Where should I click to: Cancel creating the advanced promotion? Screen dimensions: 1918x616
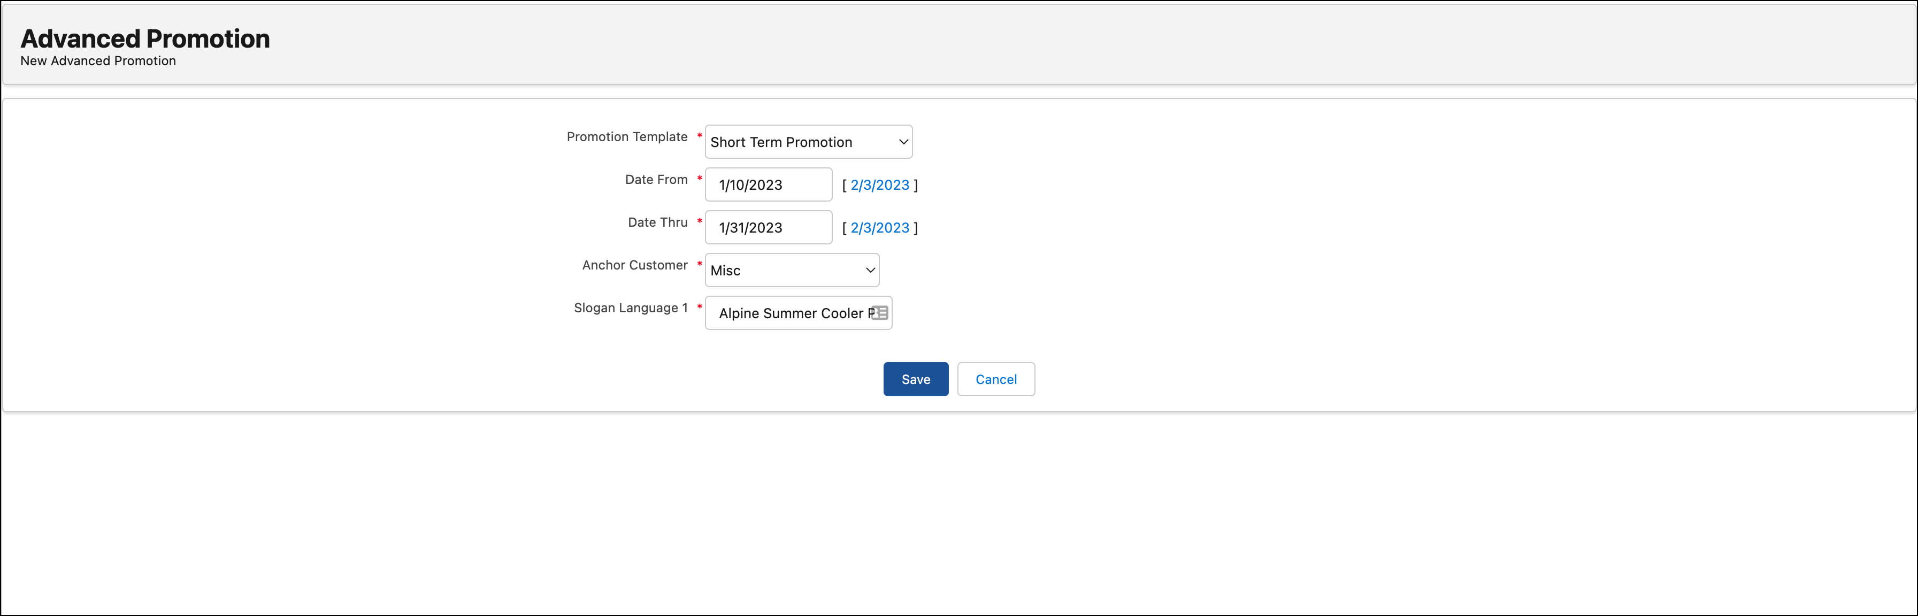pos(995,379)
